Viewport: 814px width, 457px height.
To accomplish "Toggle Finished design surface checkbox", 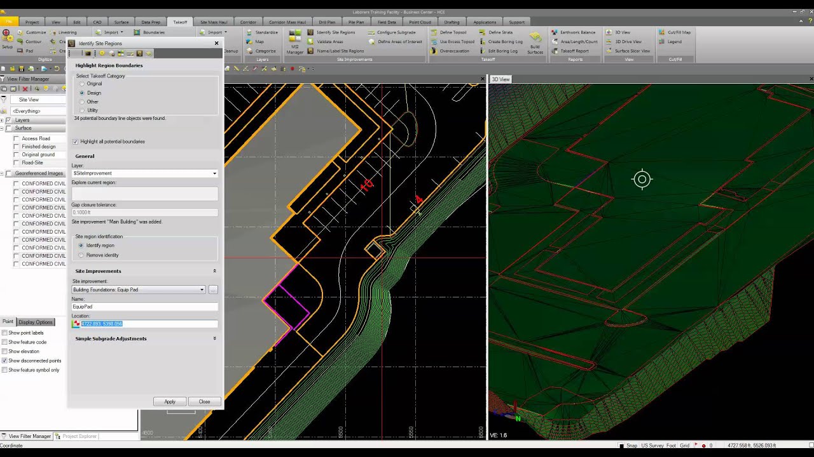I will pos(17,147).
